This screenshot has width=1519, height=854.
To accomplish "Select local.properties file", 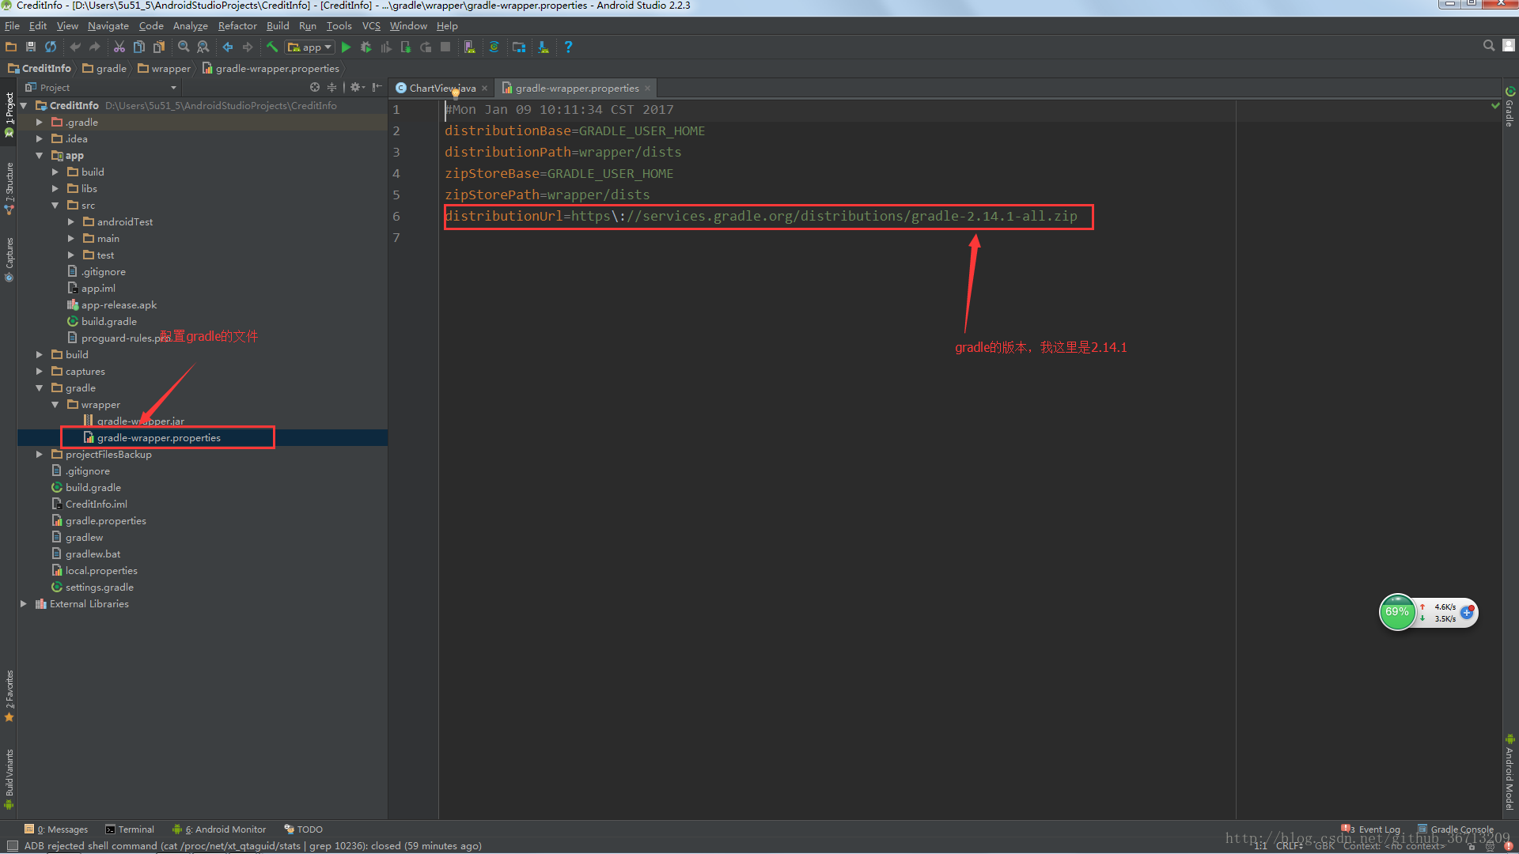I will [94, 571].
